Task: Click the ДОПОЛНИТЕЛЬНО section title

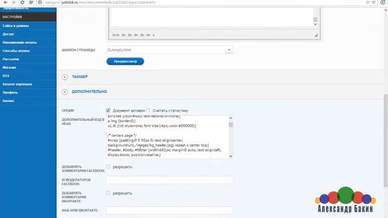Action: click(x=89, y=91)
